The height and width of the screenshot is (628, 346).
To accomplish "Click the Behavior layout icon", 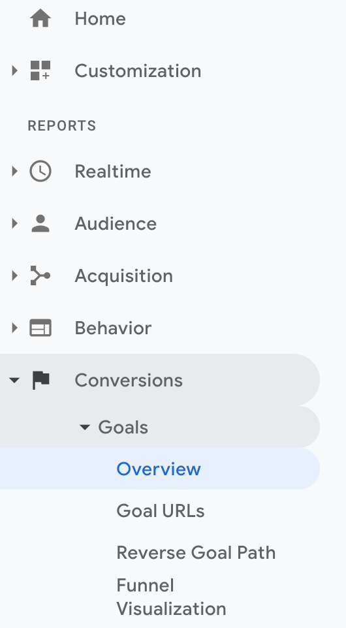I will click(x=40, y=328).
